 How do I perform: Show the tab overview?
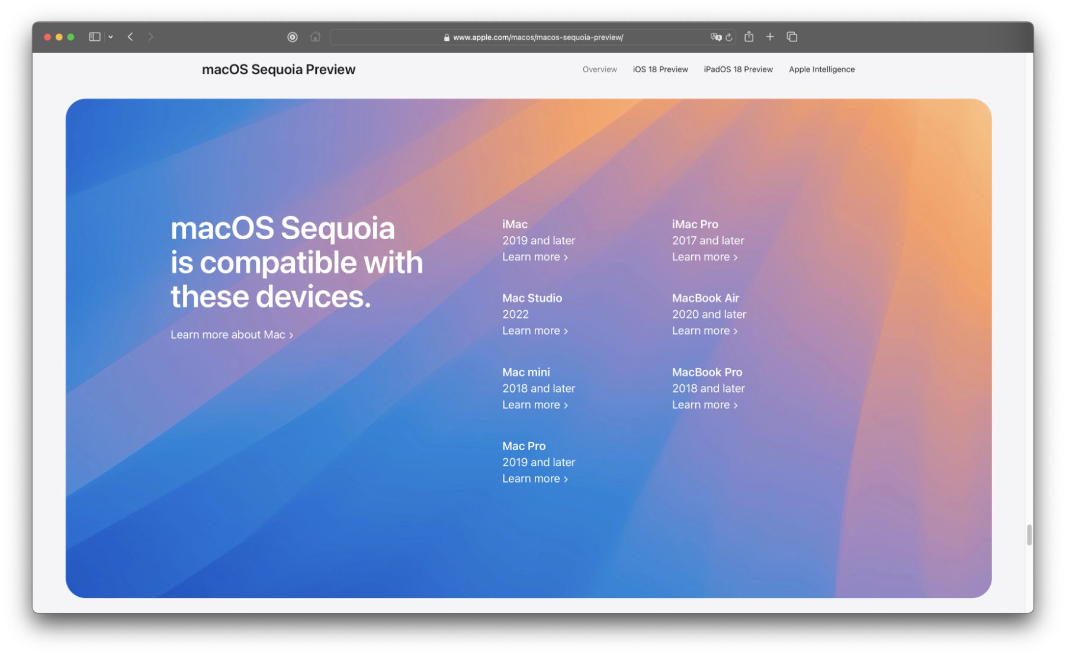tap(792, 37)
